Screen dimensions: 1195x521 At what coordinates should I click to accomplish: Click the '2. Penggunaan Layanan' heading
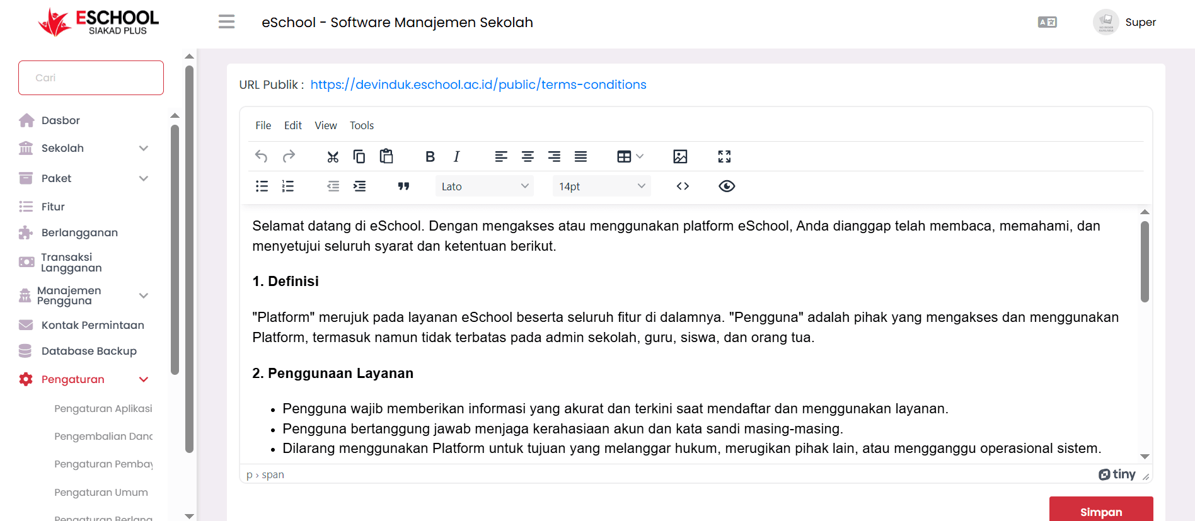(x=333, y=373)
